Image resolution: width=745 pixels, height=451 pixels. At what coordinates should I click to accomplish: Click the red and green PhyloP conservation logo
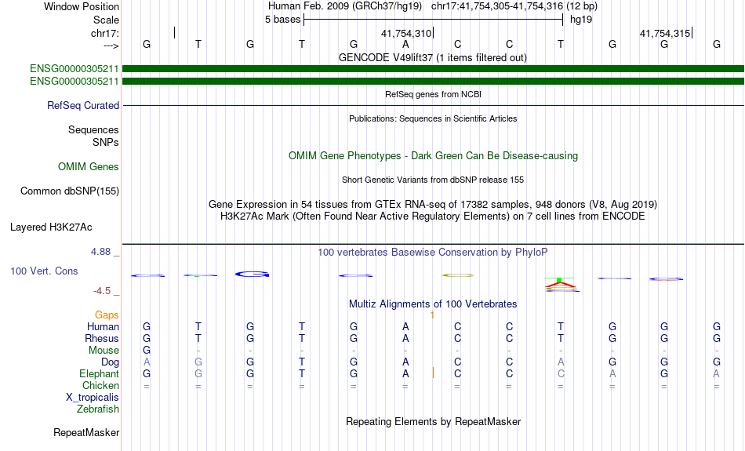coord(561,284)
